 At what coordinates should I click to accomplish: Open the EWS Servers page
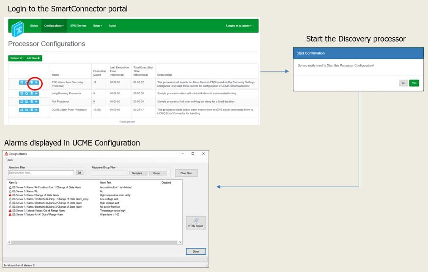point(78,26)
